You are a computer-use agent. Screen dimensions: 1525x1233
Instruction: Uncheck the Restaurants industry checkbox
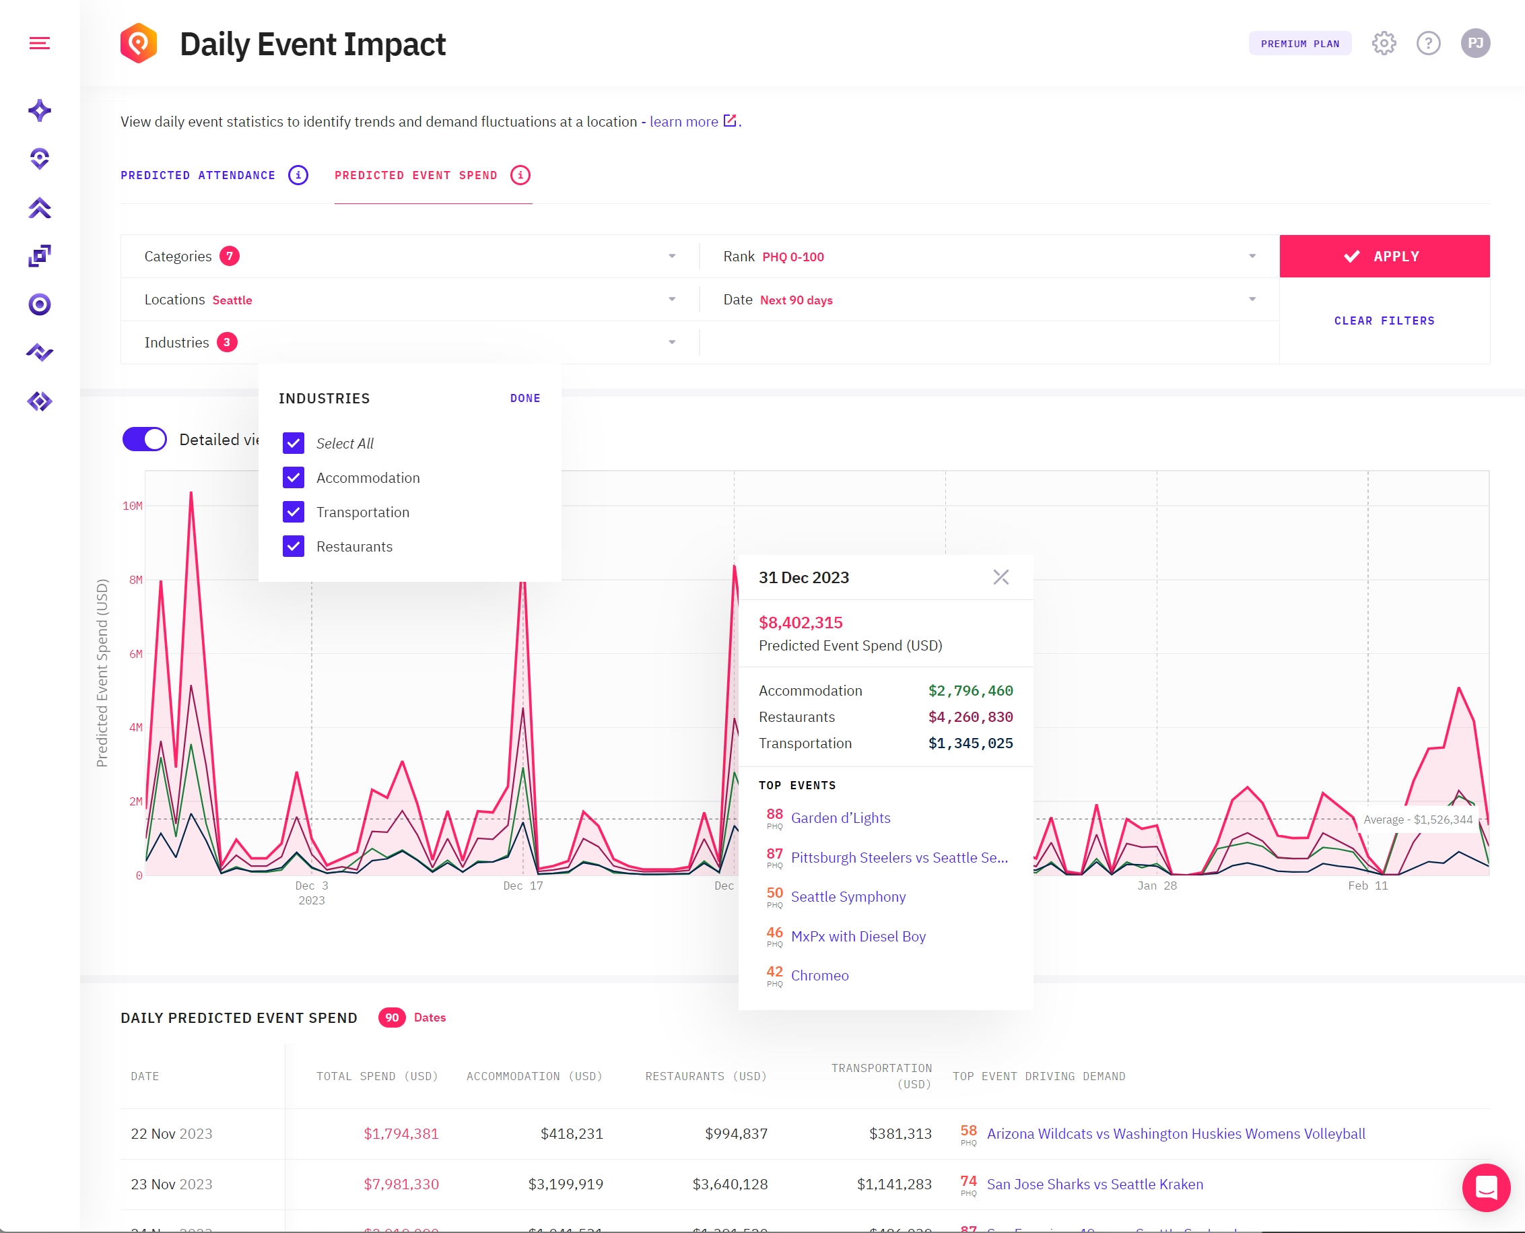293,547
